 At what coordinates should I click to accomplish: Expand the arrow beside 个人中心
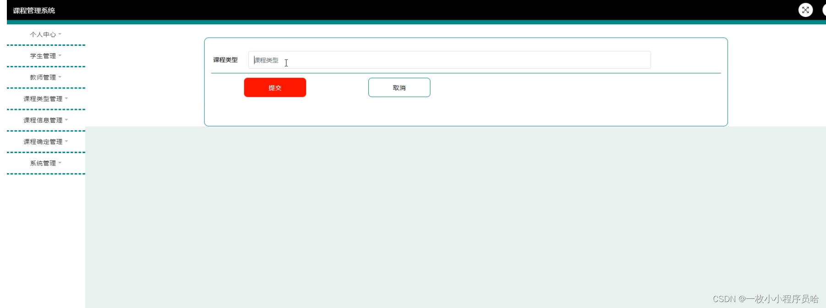coord(60,34)
